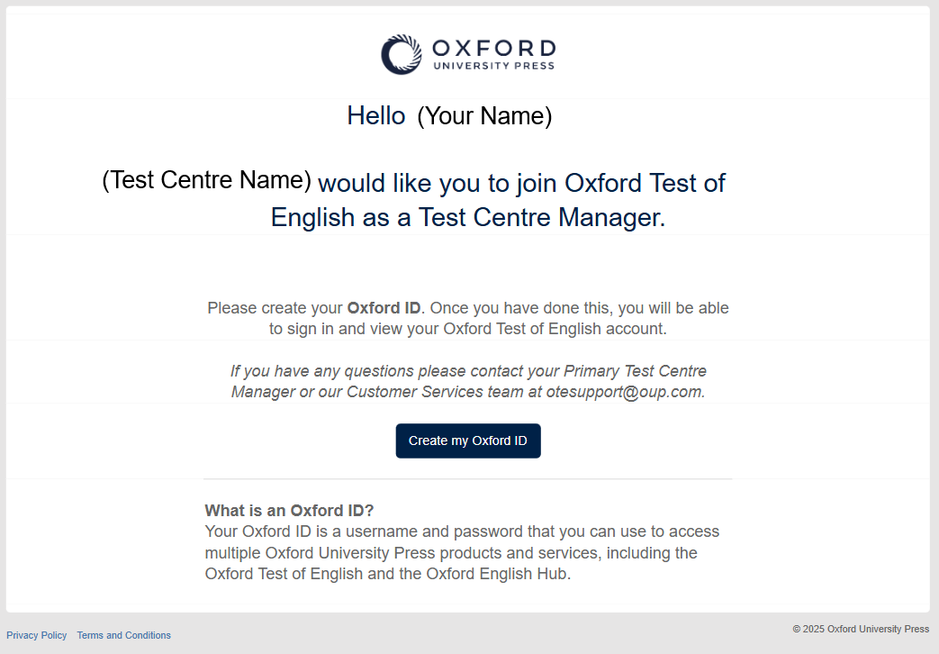Click the italic 'If you have any questions' line
939x654 pixels.
point(467,371)
